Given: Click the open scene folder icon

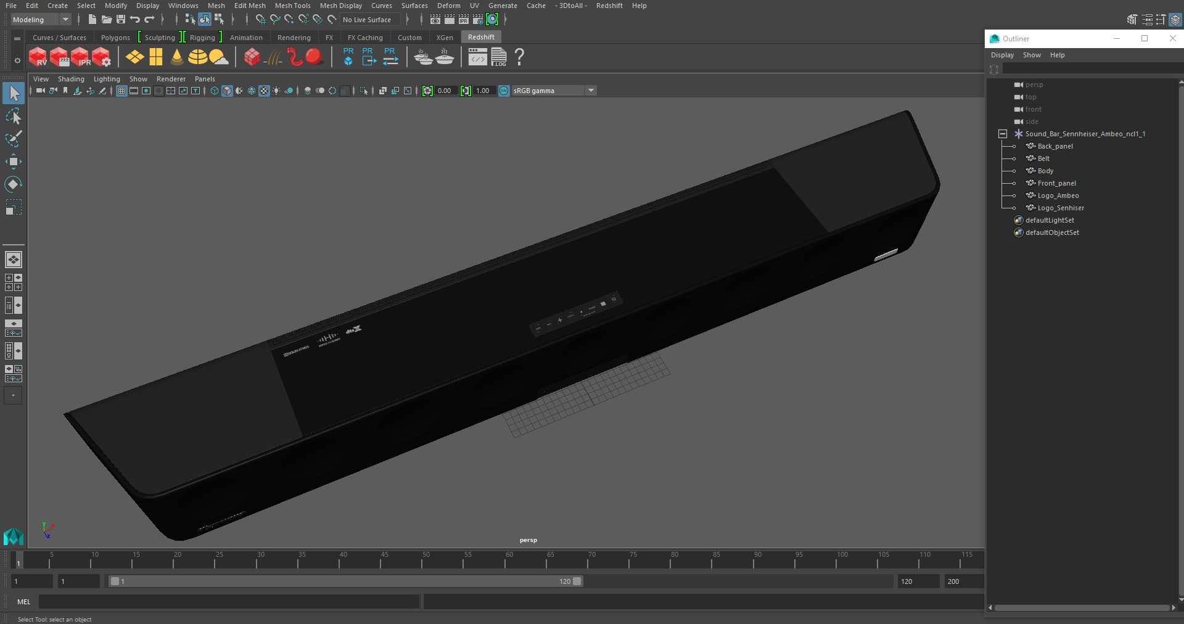Looking at the screenshot, I should click(x=107, y=20).
